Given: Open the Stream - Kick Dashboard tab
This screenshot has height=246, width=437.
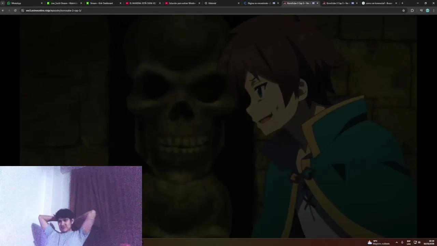Looking at the screenshot, I should click(x=103, y=3).
